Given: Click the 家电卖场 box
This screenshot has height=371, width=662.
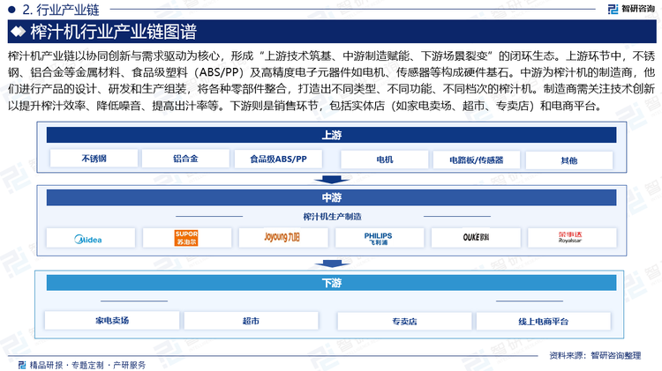Looking at the screenshot, I should (112, 321).
